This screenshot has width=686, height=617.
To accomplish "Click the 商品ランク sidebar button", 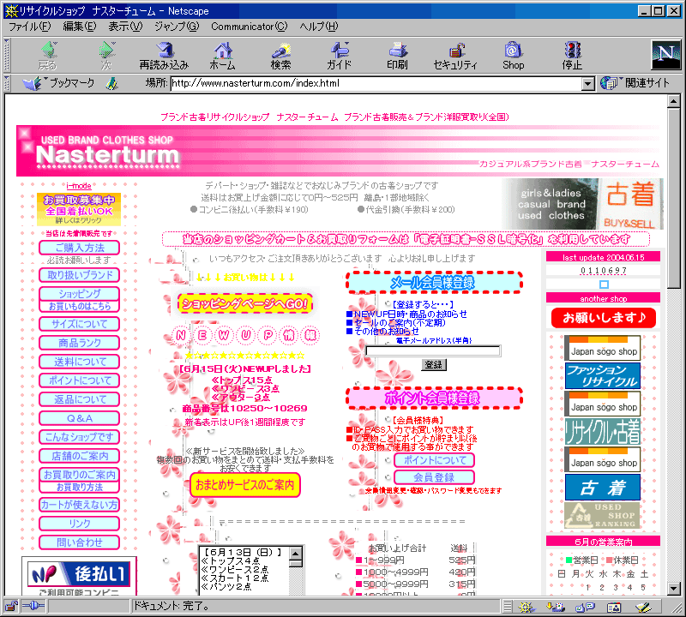I will (x=79, y=343).
